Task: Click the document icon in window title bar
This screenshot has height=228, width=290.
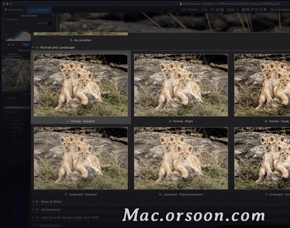Action: [x=181, y=4]
